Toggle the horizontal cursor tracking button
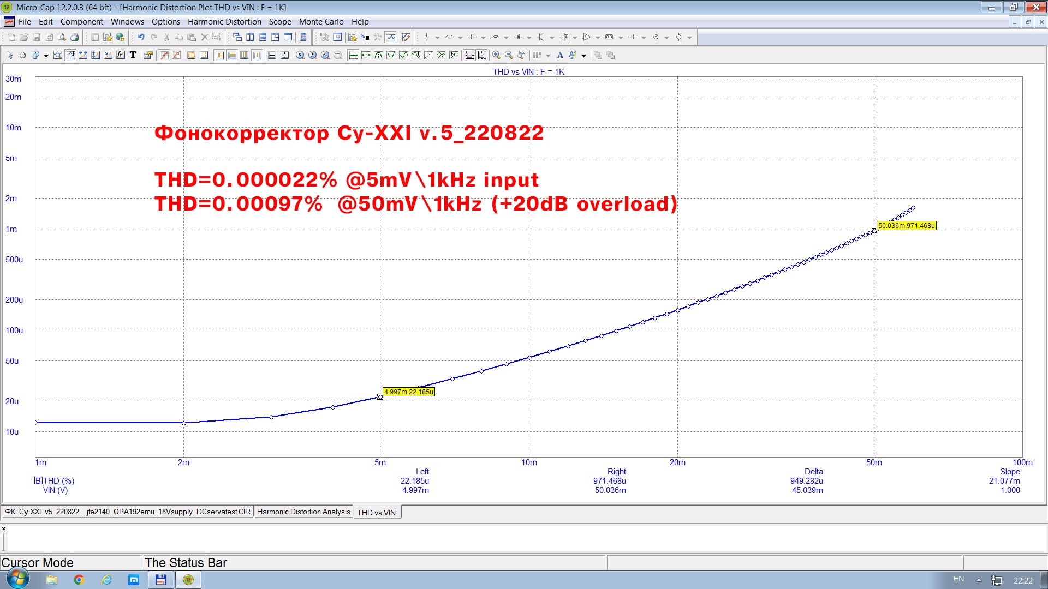Viewport: 1048px width, 589px height. (469, 55)
